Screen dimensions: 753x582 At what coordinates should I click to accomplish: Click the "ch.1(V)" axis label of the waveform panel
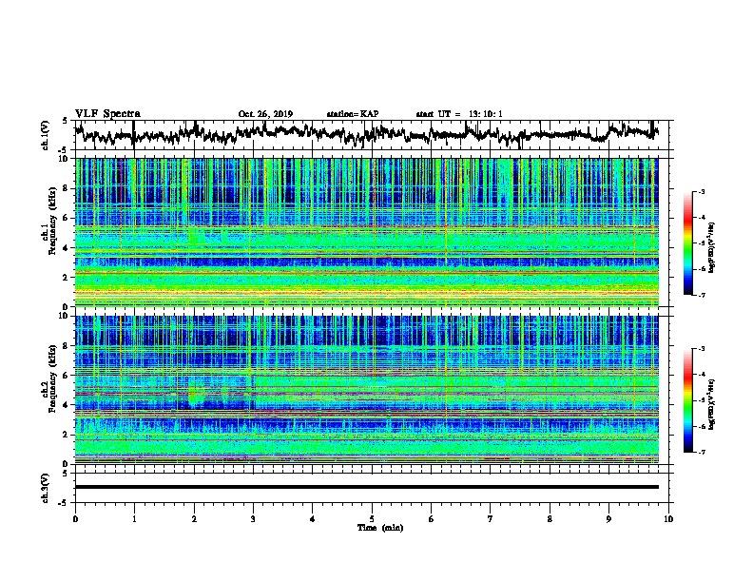46,135
